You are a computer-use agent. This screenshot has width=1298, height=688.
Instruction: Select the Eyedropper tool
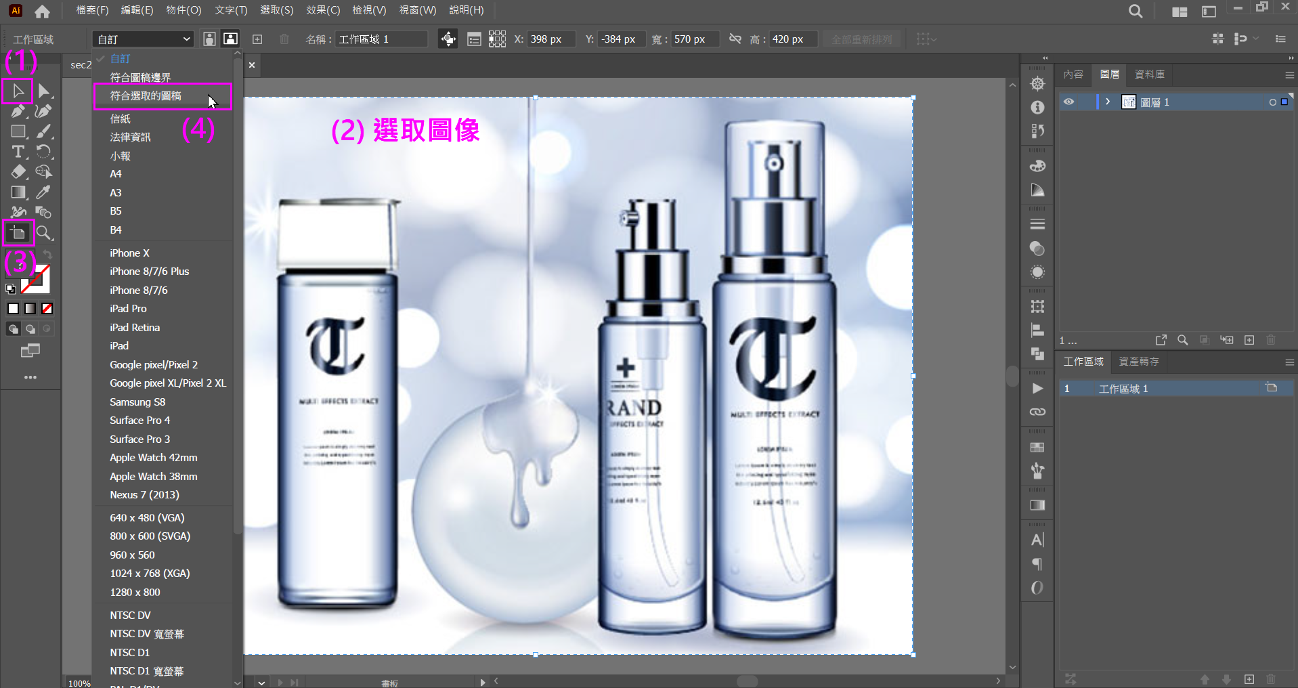coord(43,192)
